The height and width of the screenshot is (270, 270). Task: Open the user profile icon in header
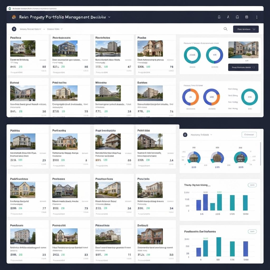pyautogui.click(x=228, y=17)
